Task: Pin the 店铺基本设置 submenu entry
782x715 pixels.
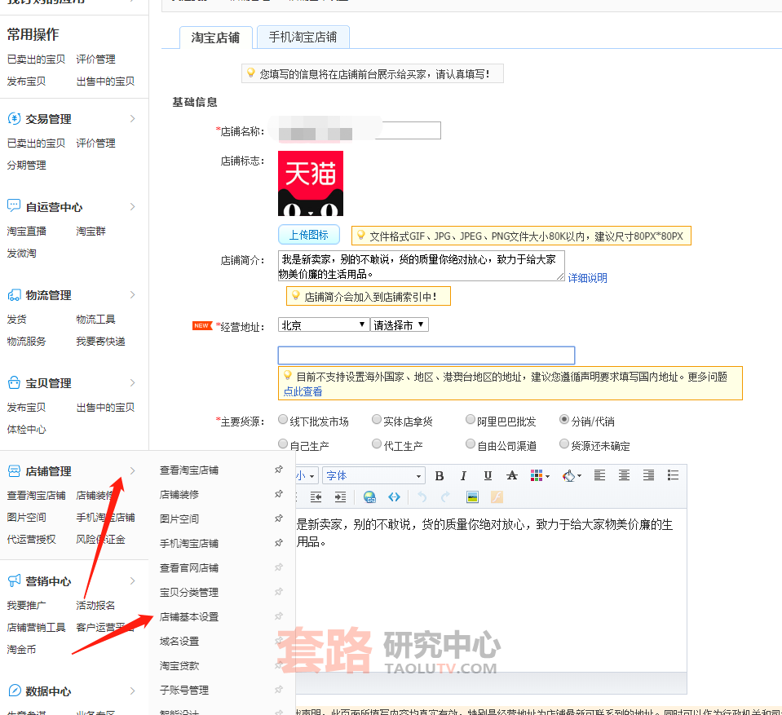Action: 279,616
